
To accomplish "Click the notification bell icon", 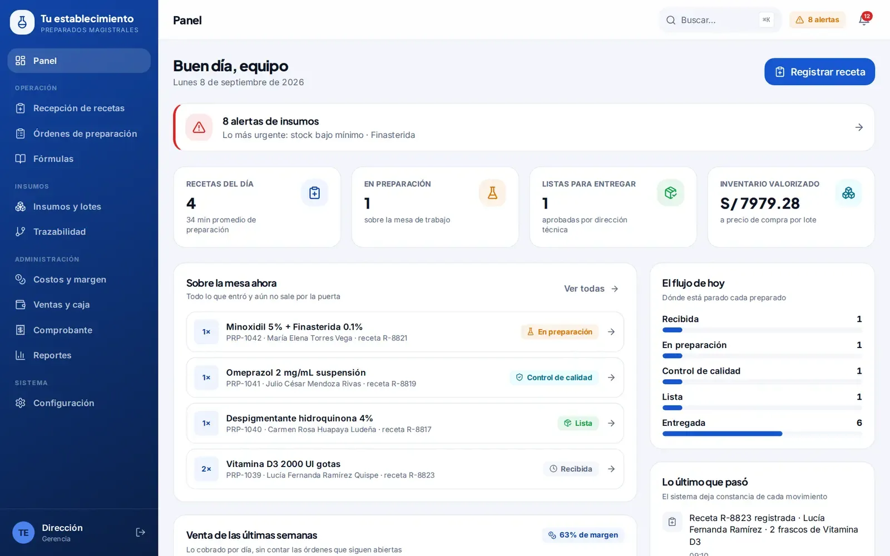I will pos(863,20).
